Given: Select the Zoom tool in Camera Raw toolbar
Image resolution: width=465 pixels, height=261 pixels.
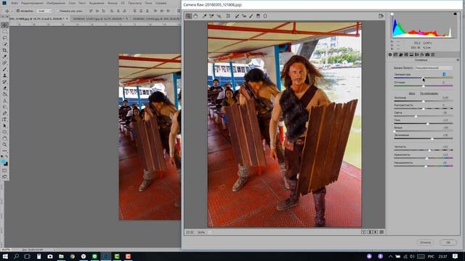Looking at the screenshot, I should pos(189,16).
